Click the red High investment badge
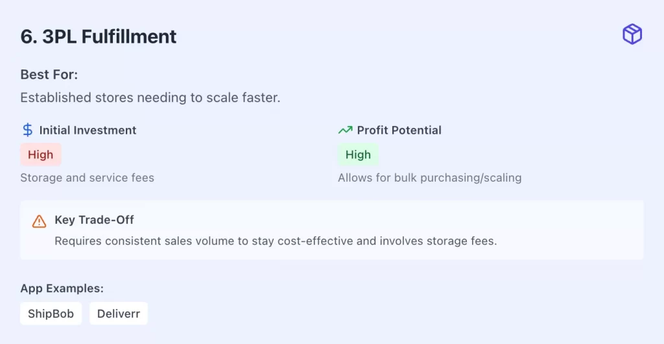 click(41, 155)
